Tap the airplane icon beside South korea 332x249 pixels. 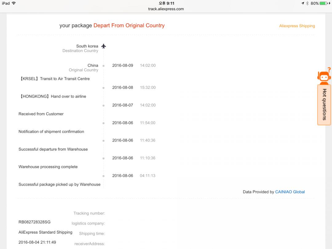[x=104, y=46]
